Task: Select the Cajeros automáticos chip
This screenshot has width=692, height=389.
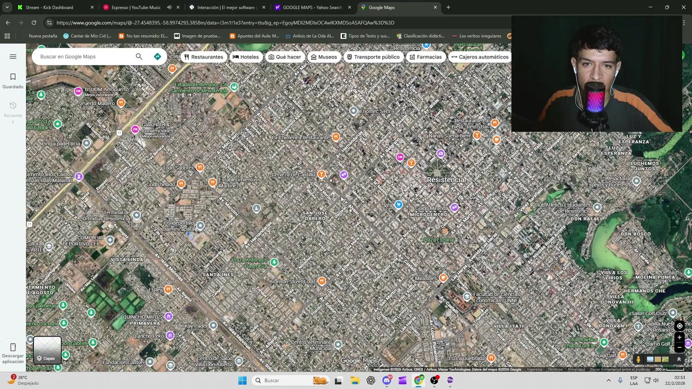Action: 480,57
